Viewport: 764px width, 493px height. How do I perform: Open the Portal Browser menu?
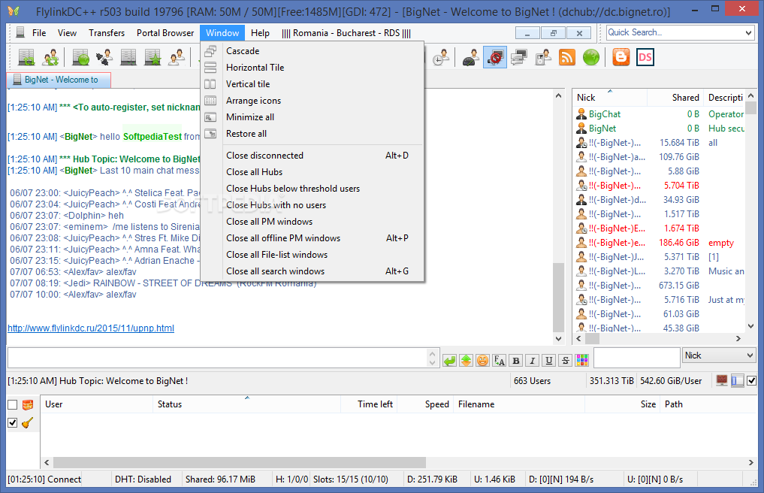(165, 32)
